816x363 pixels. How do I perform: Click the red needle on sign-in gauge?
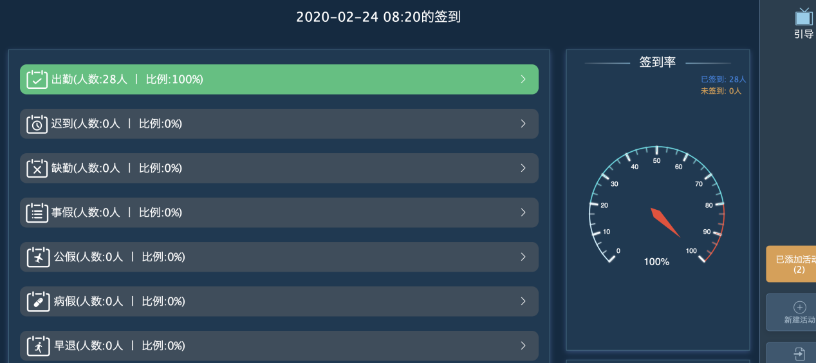coord(665,222)
